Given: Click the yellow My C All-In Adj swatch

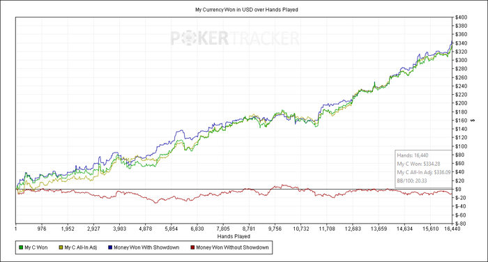Looking at the screenshot, I should [61, 247].
